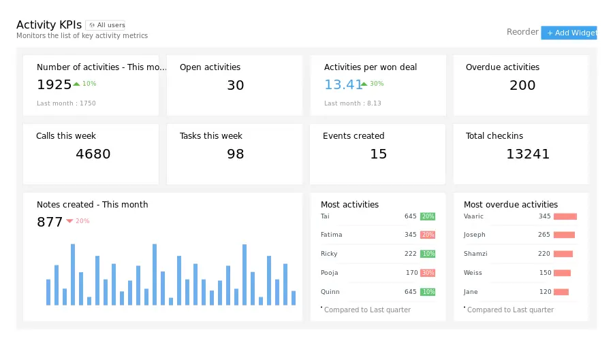Click the green up arrow beside 13.41
613x347 pixels.
tap(364, 84)
